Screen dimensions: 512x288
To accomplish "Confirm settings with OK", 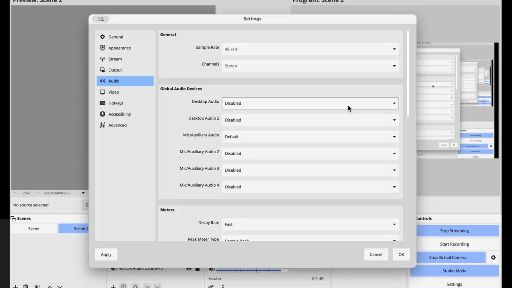I will (x=401, y=254).
